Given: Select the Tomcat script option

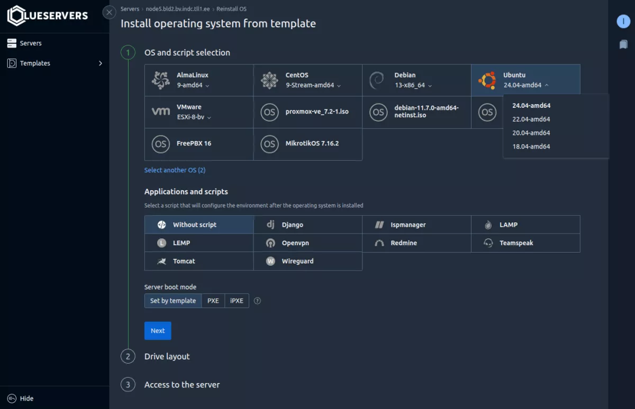Looking at the screenshot, I should (199, 261).
